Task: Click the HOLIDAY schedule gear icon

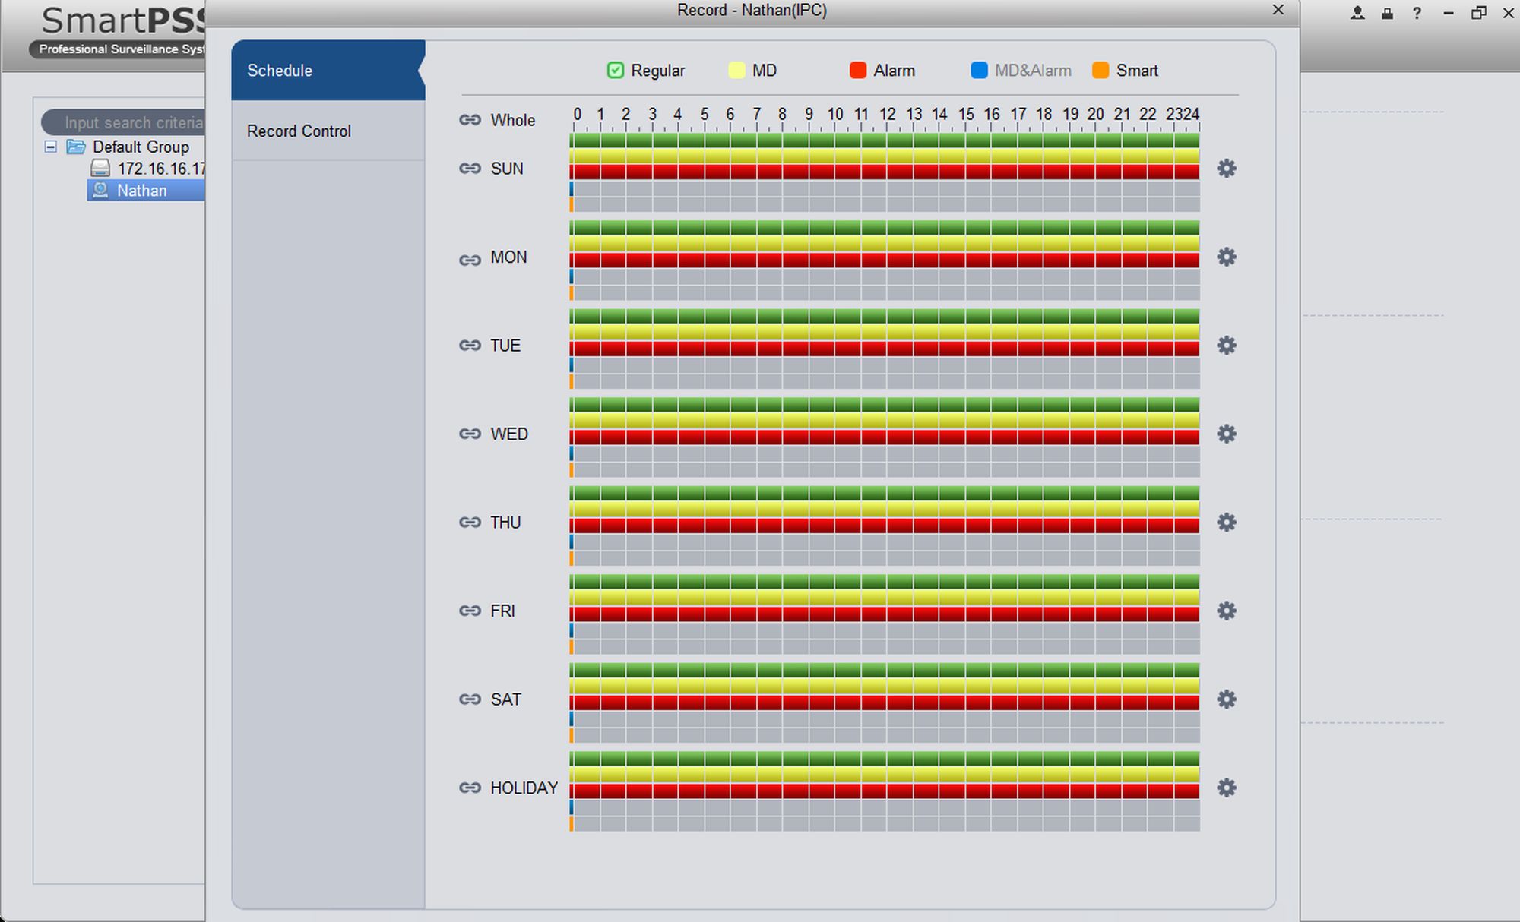Action: (x=1226, y=788)
